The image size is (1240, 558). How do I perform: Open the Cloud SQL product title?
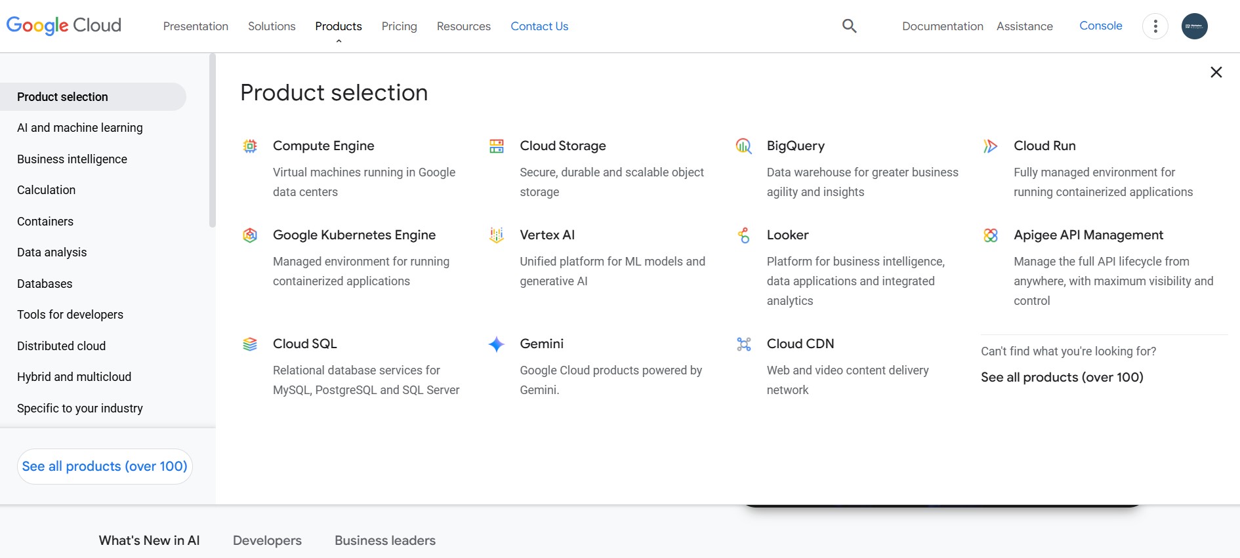305,344
